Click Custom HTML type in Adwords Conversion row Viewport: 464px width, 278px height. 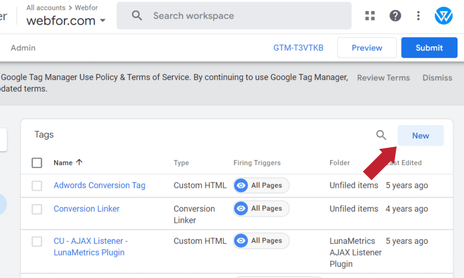coord(200,185)
